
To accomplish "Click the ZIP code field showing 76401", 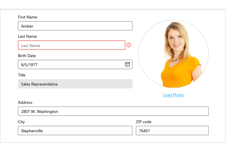I will coord(172,131).
